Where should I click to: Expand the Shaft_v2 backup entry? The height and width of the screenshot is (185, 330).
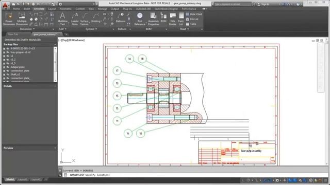pos(4,75)
